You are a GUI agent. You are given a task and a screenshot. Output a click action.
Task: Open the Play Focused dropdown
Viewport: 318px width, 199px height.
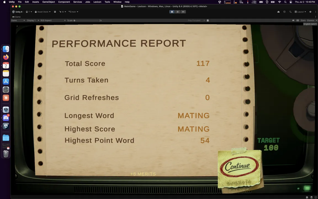click(196, 20)
